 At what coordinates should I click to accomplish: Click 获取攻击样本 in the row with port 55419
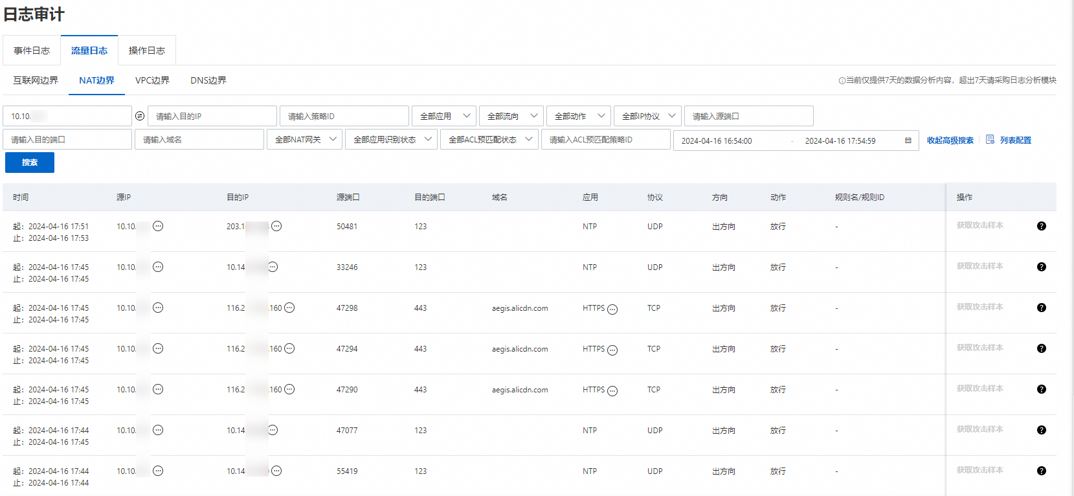[x=980, y=470]
